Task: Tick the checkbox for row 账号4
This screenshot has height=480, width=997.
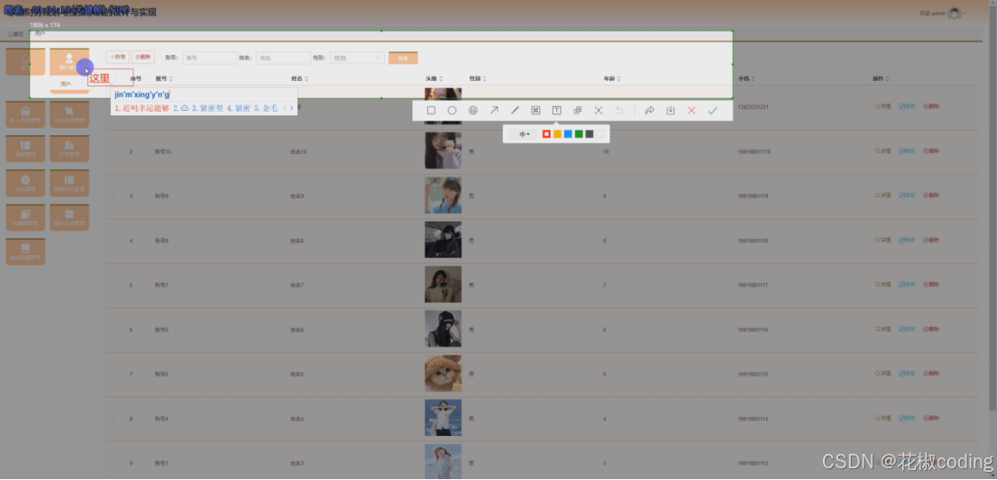Action: 112,419
